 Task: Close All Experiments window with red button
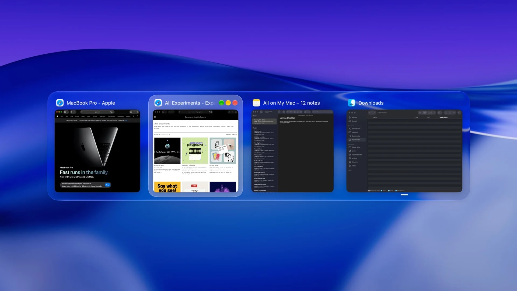tap(235, 103)
